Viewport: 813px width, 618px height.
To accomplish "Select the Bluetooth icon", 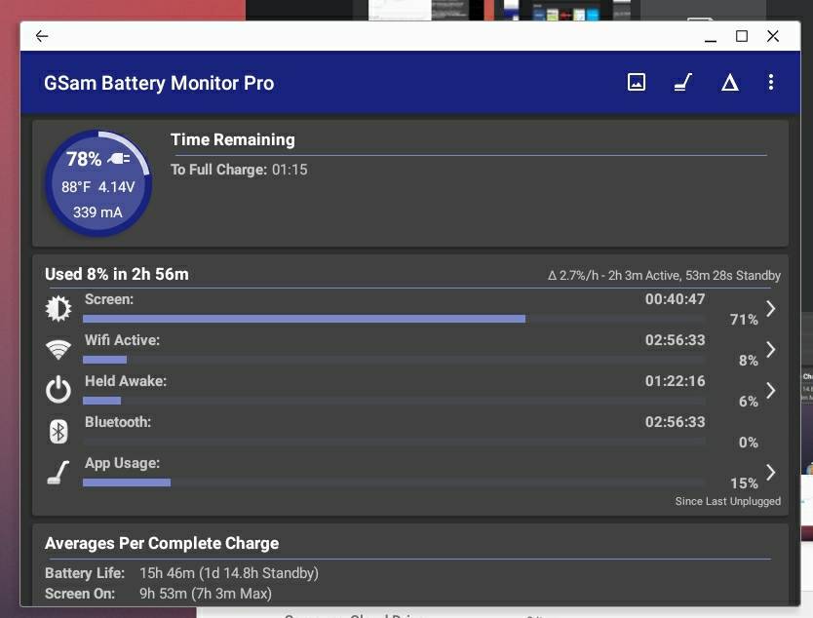I will tap(58, 432).
